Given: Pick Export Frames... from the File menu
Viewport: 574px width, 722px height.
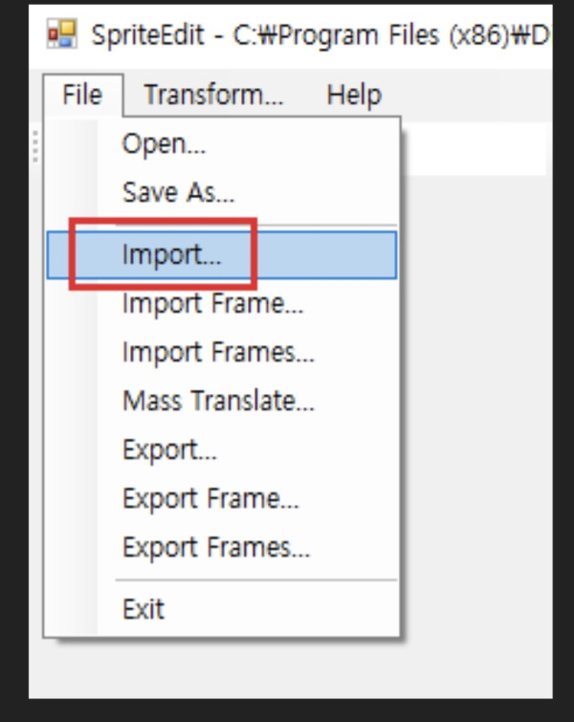Looking at the screenshot, I should coord(216,548).
